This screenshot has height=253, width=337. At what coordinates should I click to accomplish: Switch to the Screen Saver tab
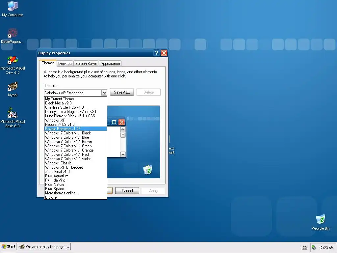point(86,64)
